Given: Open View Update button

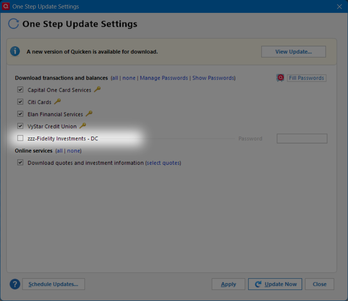Looking at the screenshot, I should click(x=294, y=52).
